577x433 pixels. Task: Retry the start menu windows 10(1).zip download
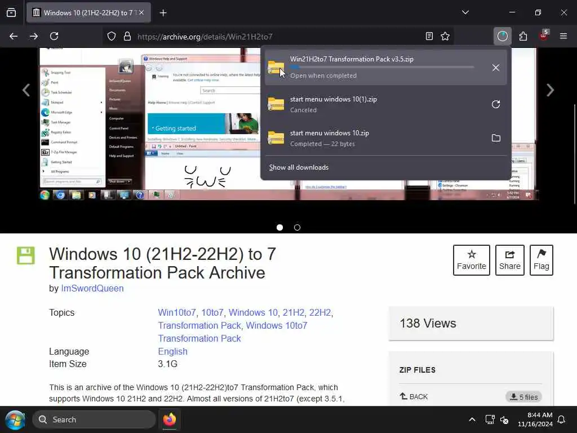click(x=496, y=104)
